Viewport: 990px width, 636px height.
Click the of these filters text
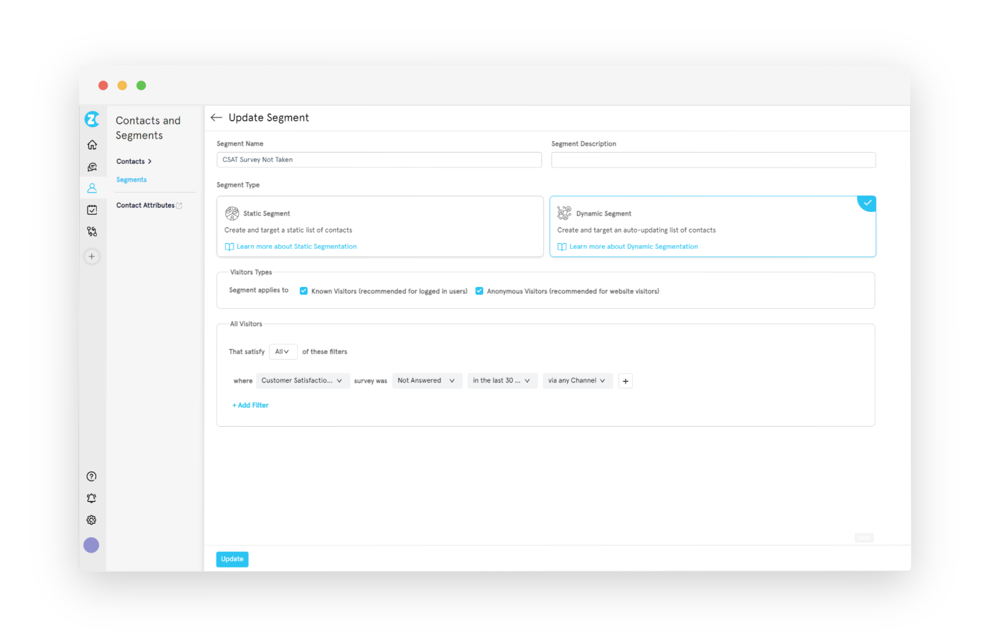tap(325, 352)
